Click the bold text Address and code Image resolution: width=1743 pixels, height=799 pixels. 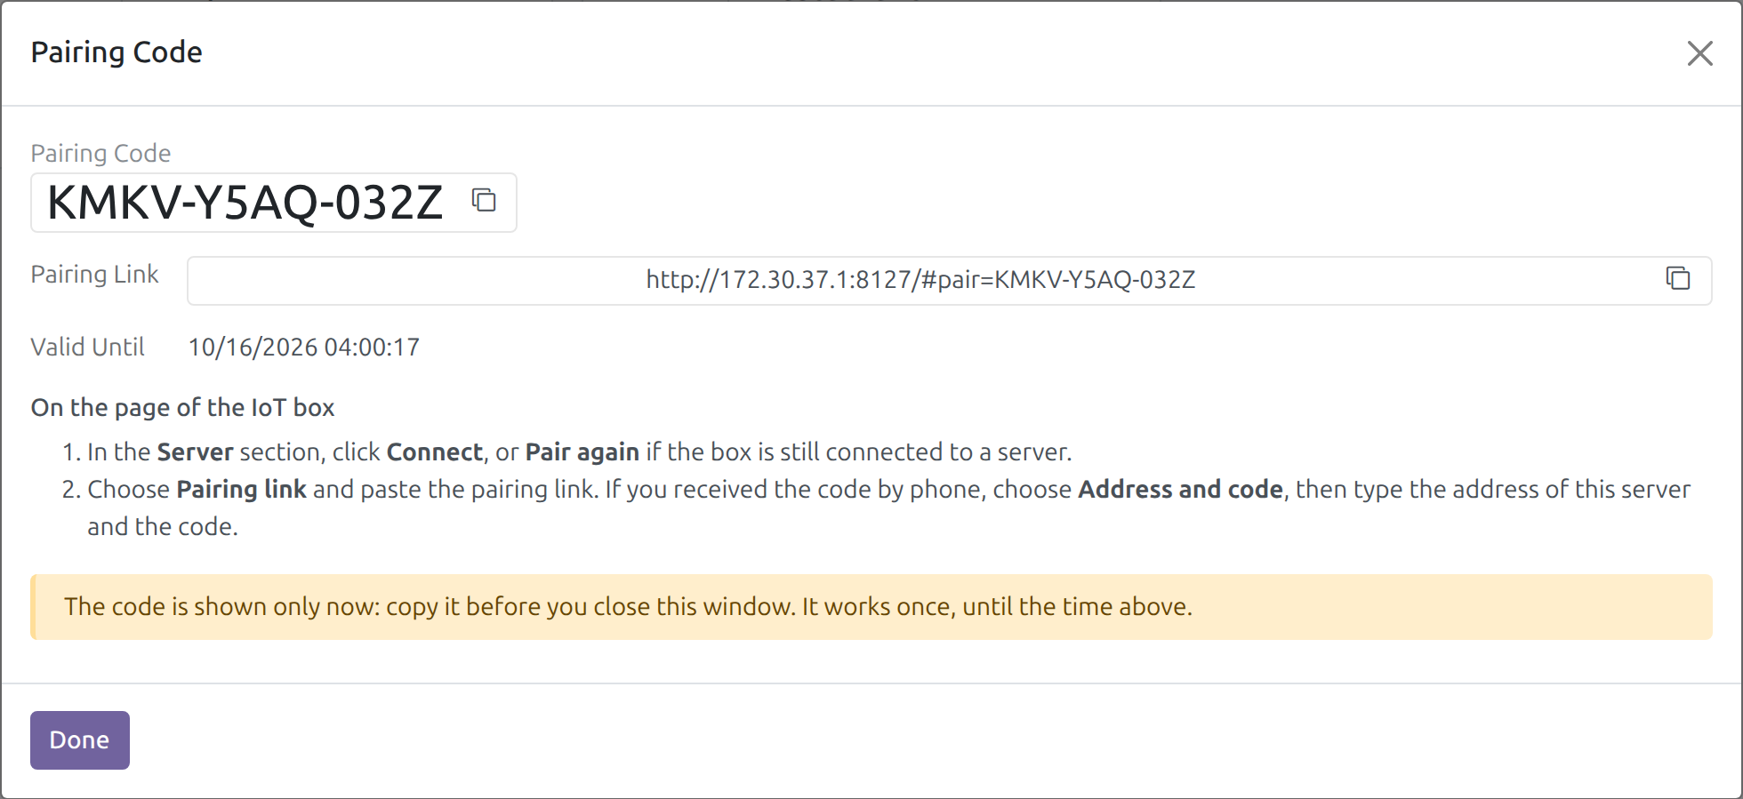click(1181, 489)
